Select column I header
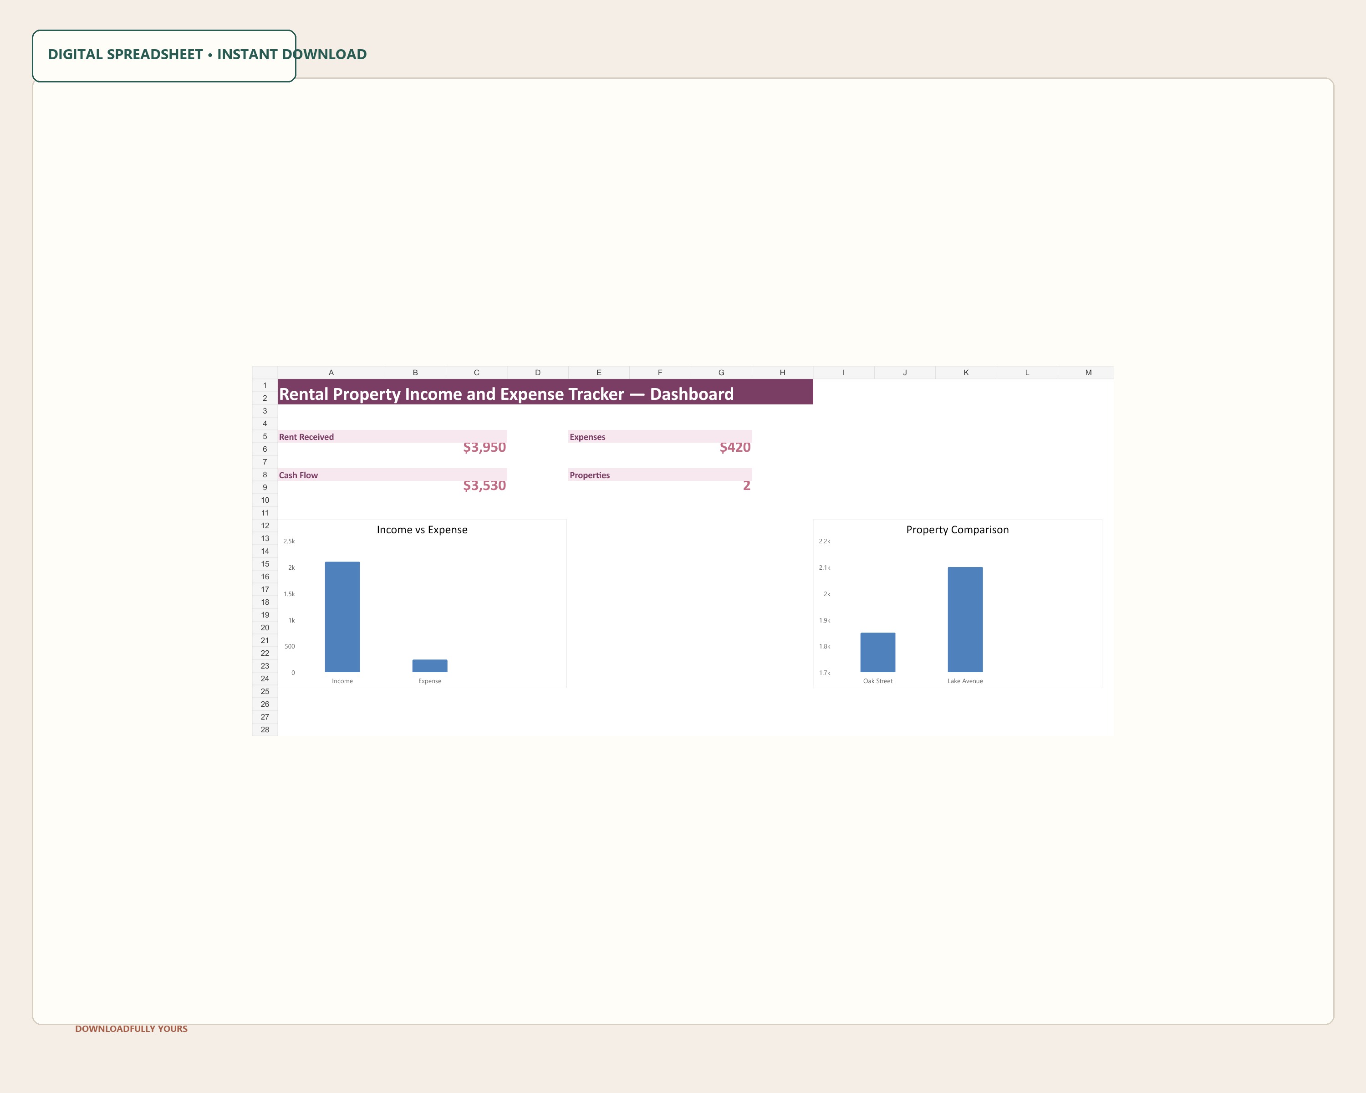Image resolution: width=1366 pixels, height=1093 pixels. (x=844, y=373)
